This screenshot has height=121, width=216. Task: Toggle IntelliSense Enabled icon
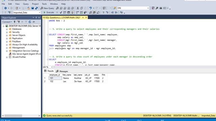point(72,12)
